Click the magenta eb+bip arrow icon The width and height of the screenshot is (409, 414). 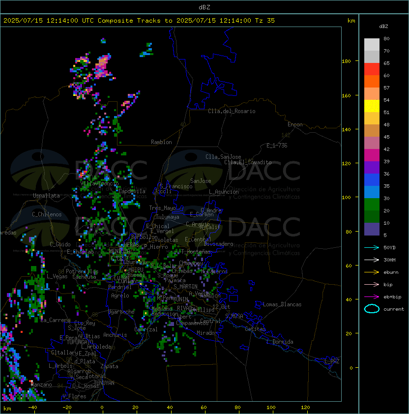tap(372, 297)
